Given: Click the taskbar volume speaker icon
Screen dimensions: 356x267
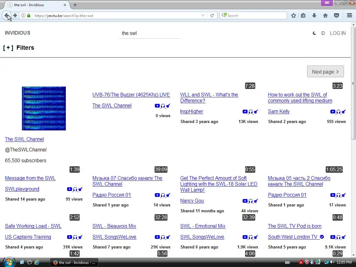Looking at the screenshot, I should click(x=332, y=262).
